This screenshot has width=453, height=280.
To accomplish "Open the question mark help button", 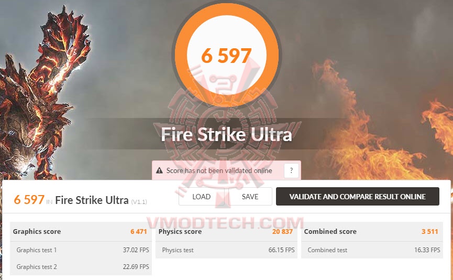I will pos(291,170).
